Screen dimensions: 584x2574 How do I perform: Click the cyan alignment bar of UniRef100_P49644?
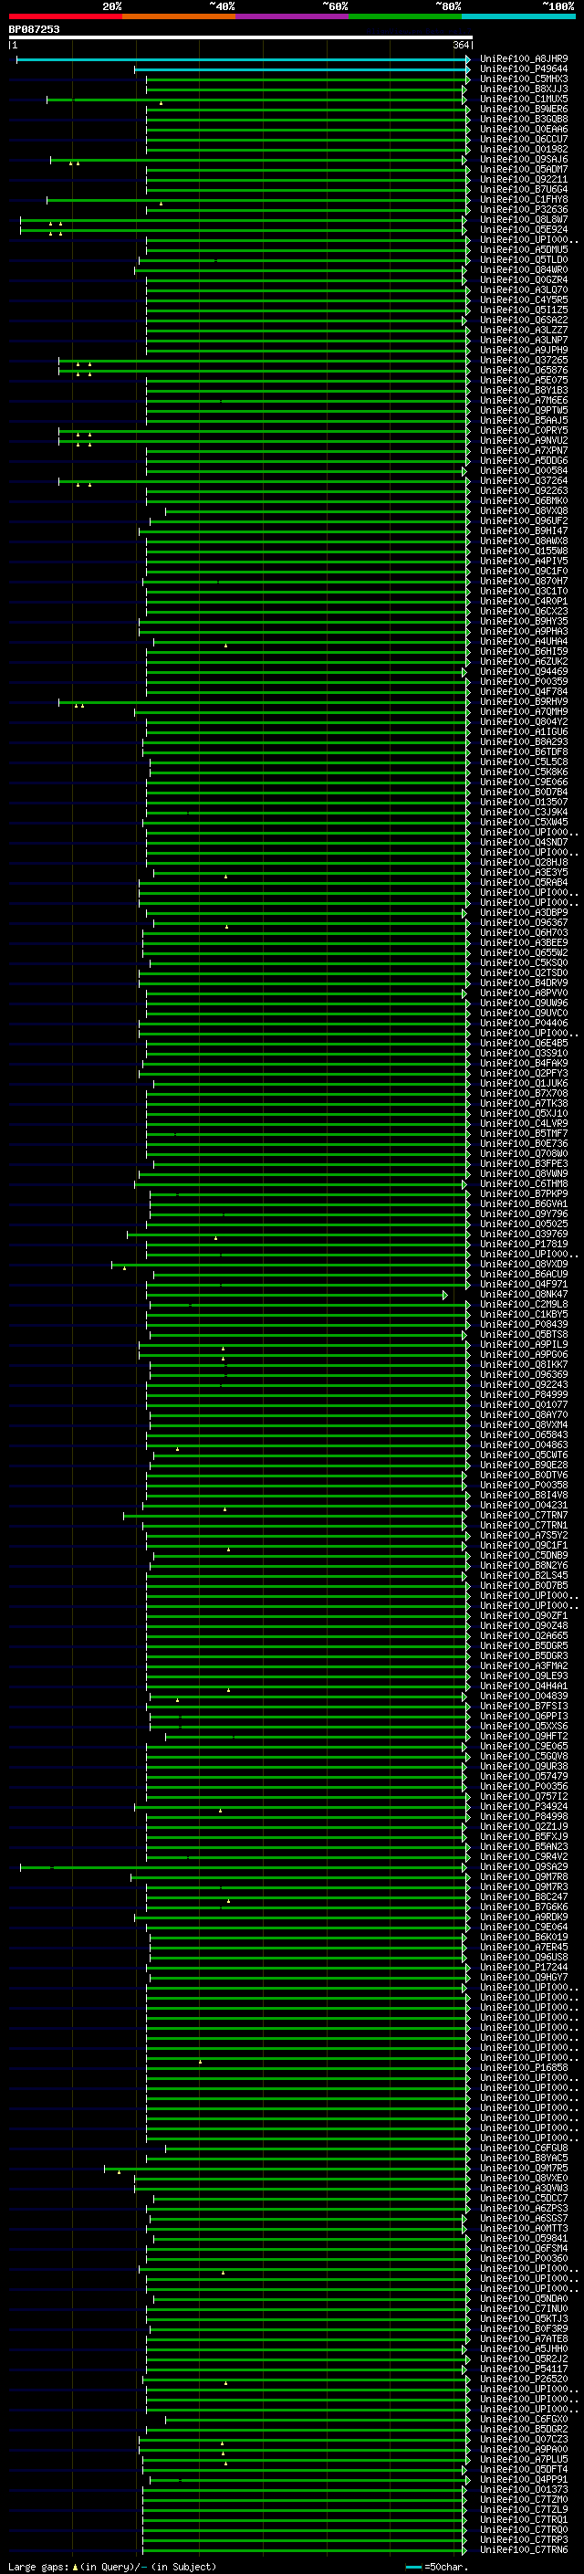301,70
